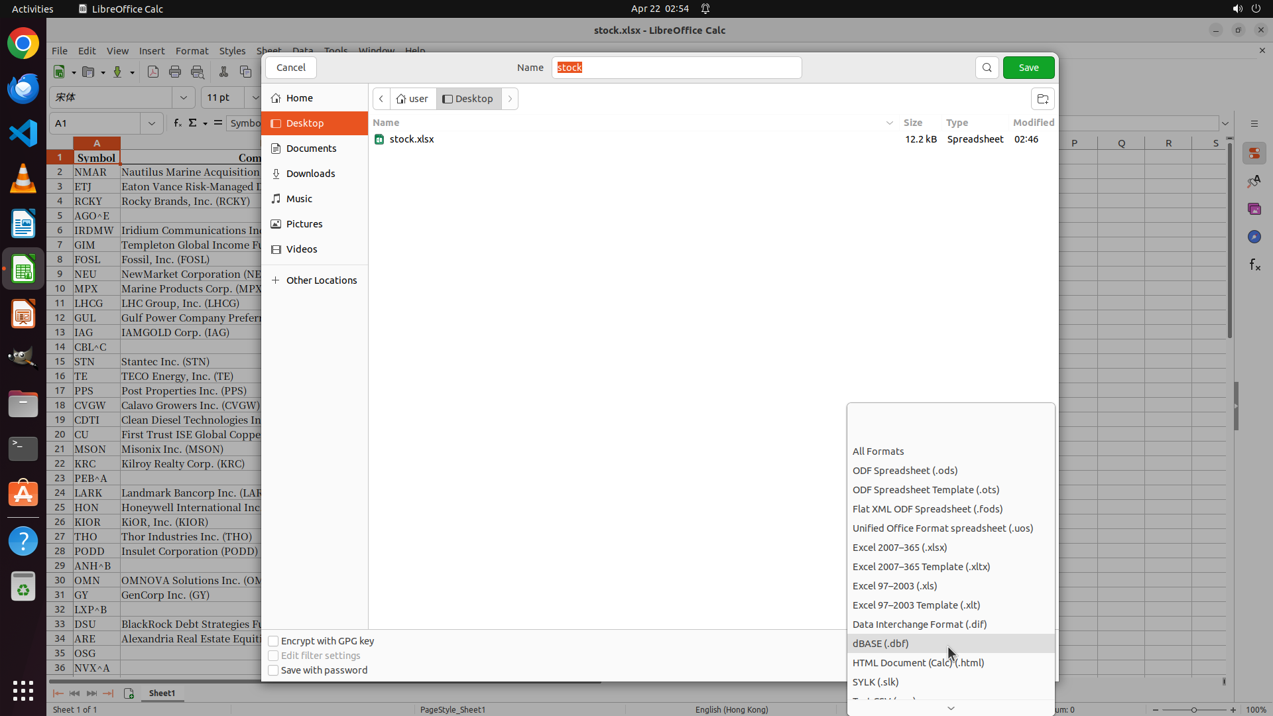Toggle Edit filter settings checkbox
The width and height of the screenshot is (1273, 716).
(273, 656)
